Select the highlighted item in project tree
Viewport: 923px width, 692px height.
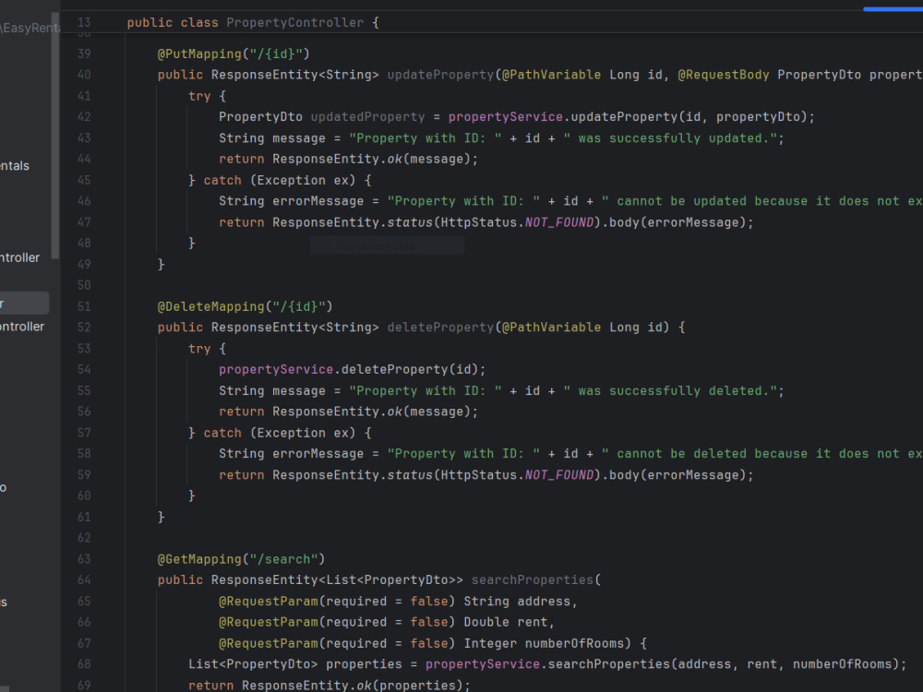coord(24,304)
